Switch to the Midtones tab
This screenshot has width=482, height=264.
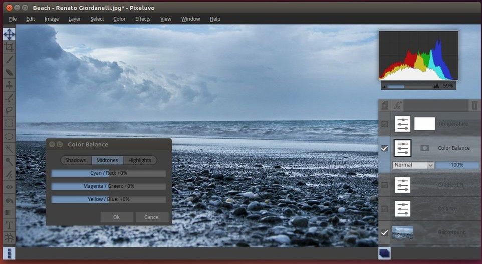pos(107,160)
